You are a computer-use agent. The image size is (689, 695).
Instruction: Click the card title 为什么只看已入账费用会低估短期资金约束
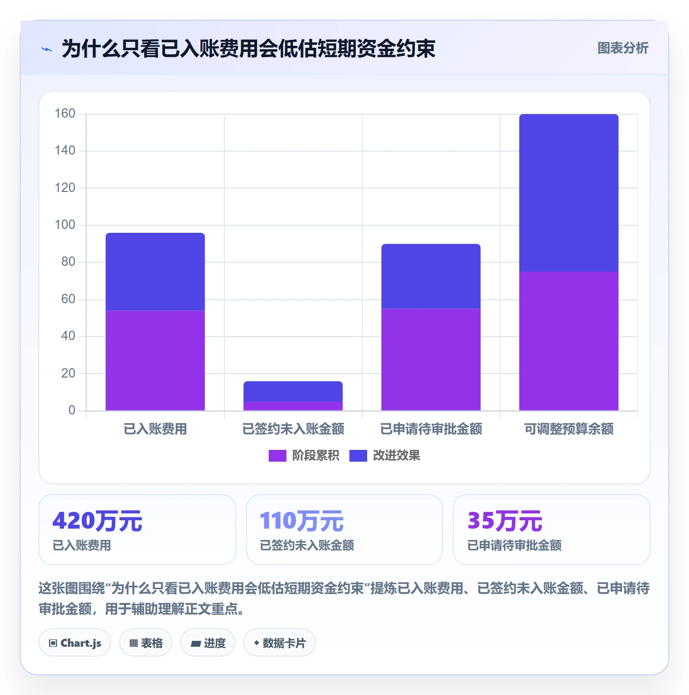coord(248,49)
